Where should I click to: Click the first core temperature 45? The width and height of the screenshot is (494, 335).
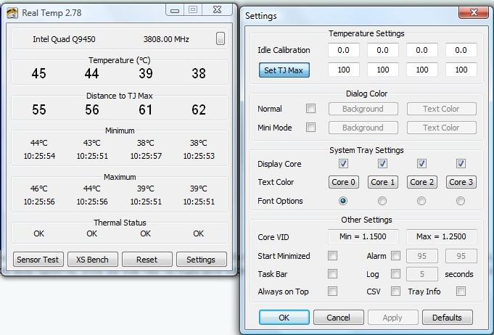(x=38, y=73)
